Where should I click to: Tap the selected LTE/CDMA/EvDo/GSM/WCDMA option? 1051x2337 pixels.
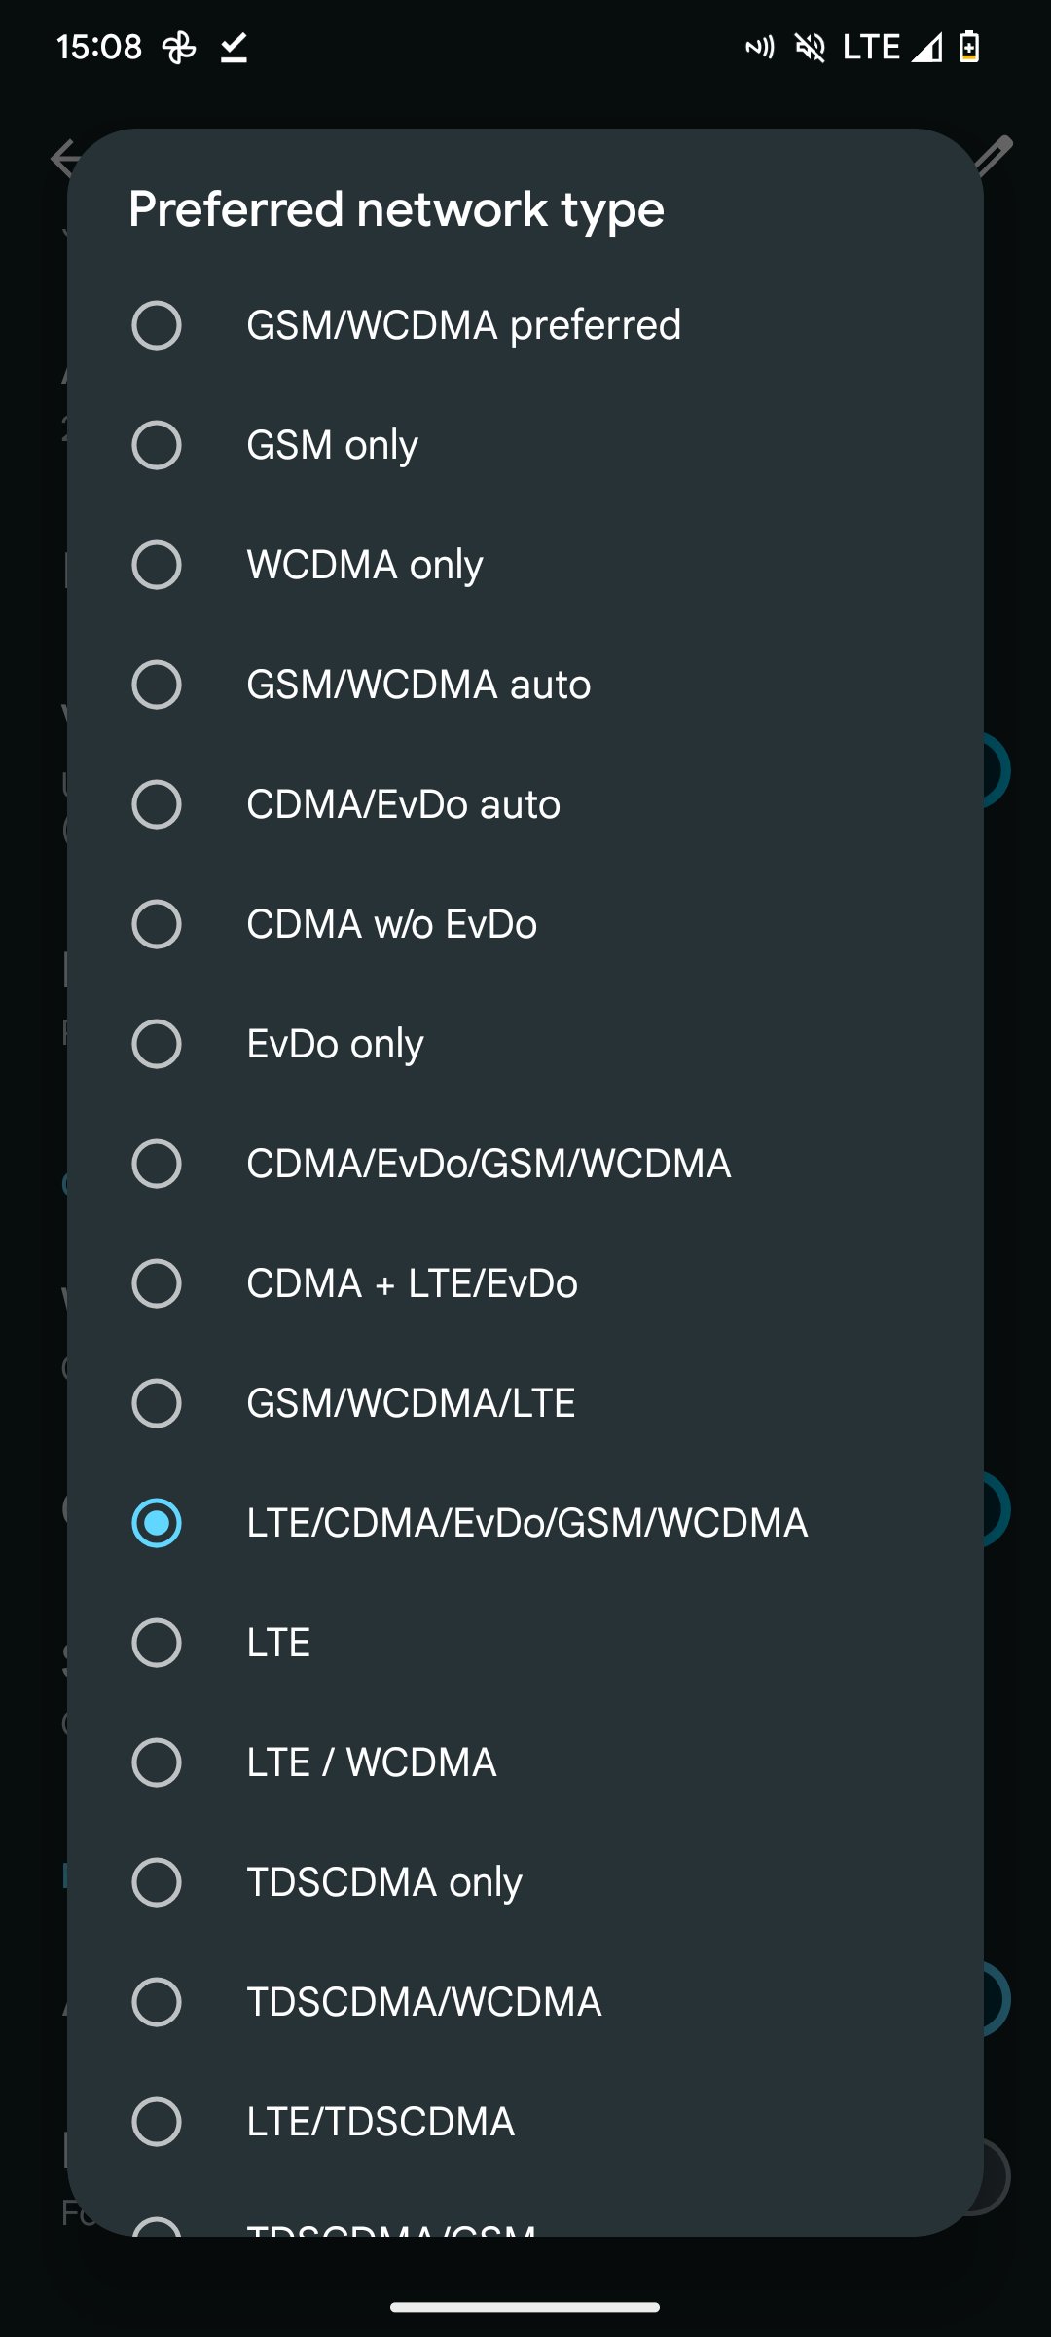click(x=157, y=1523)
